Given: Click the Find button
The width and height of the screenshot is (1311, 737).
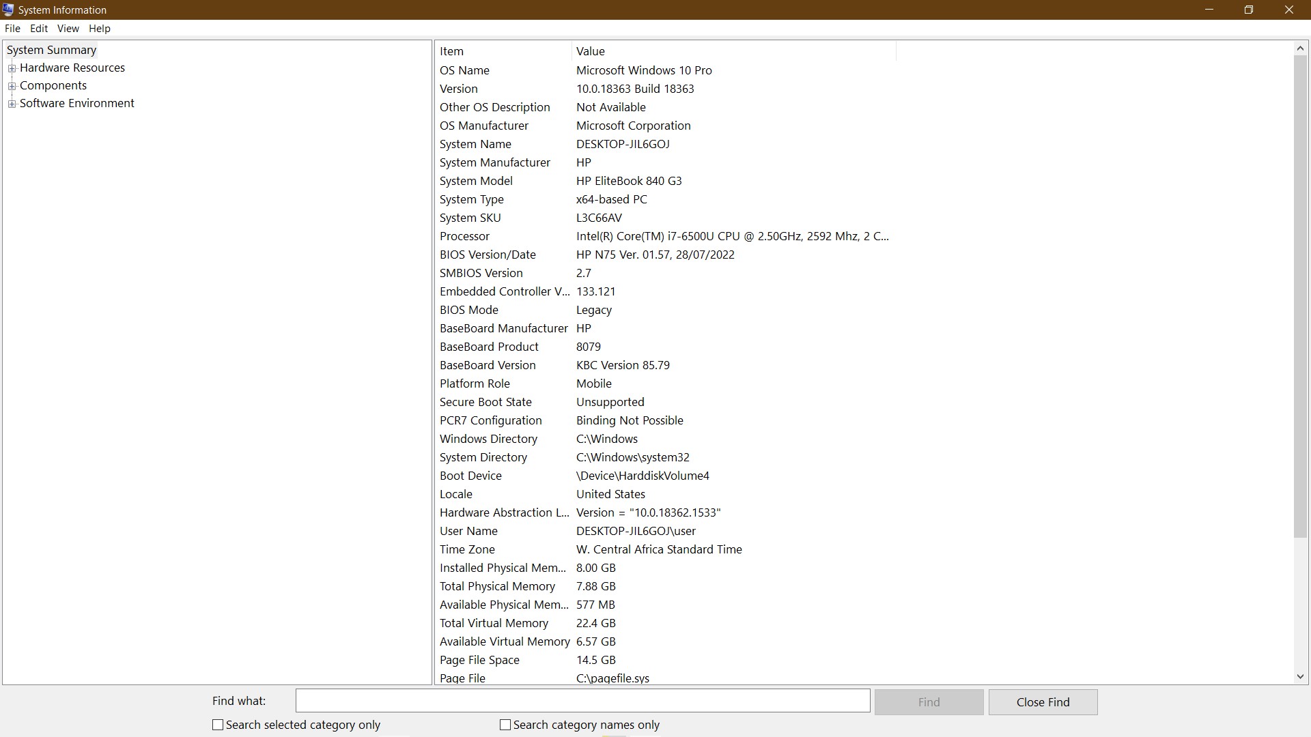Looking at the screenshot, I should coord(929,702).
